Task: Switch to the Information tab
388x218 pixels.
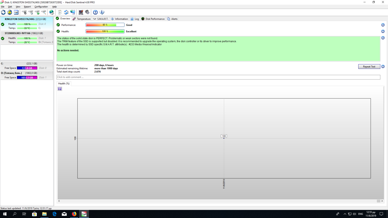Action: pos(119,19)
